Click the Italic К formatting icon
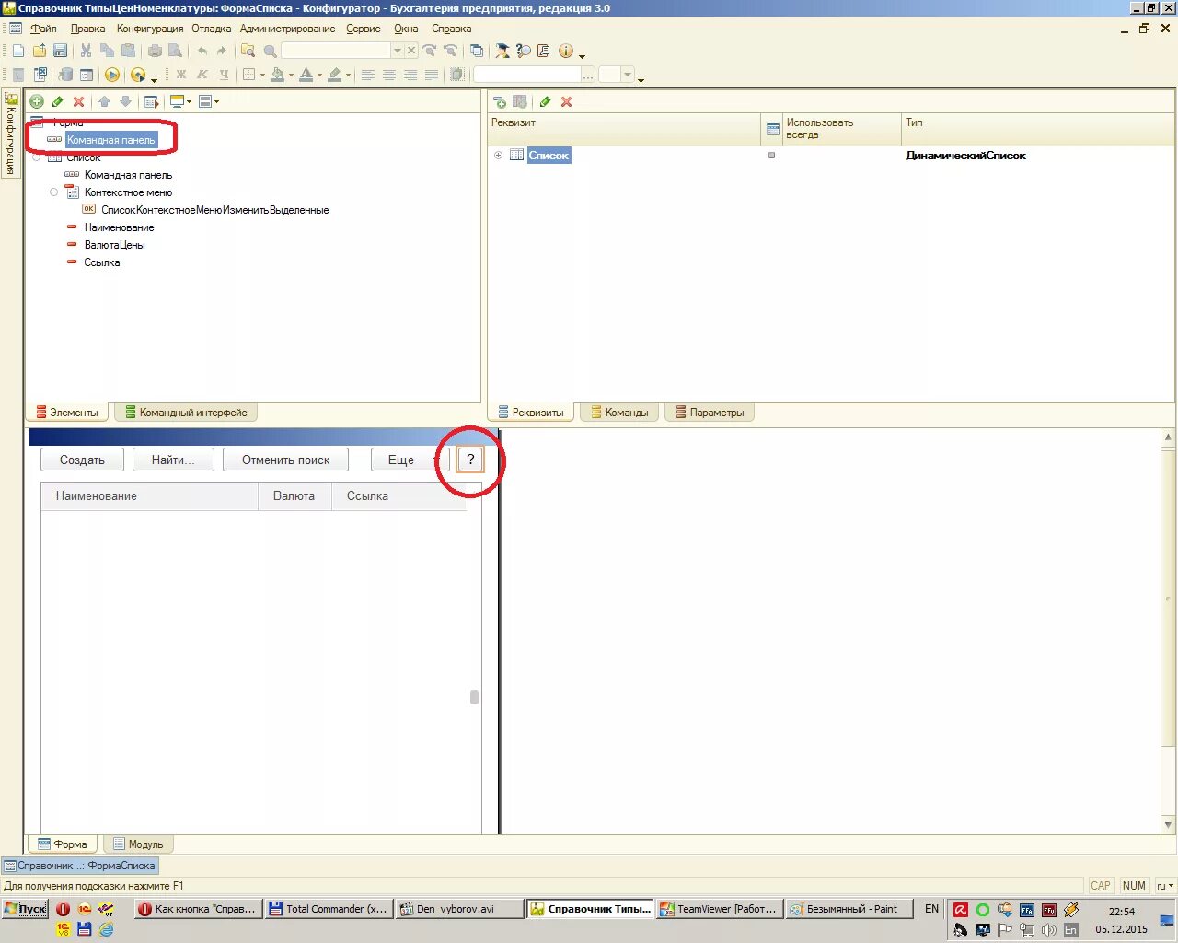The width and height of the screenshot is (1178, 943). (202, 75)
